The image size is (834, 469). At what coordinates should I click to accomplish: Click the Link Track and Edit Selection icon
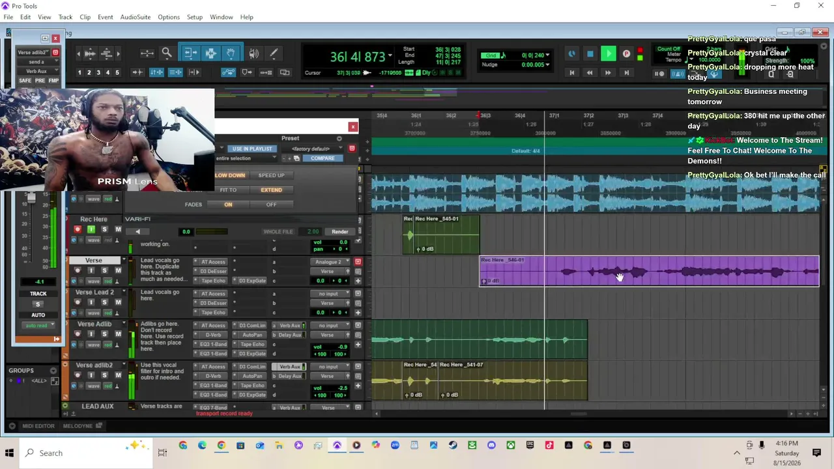tap(175, 72)
